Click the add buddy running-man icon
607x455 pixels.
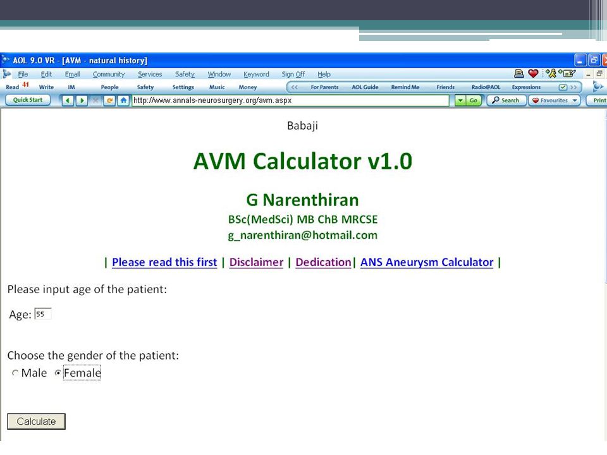pos(551,73)
